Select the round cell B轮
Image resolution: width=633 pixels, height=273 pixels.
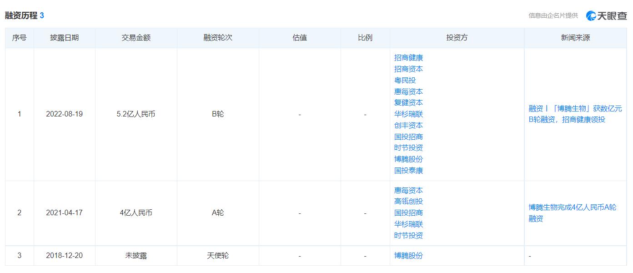click(x=218, y=114)
